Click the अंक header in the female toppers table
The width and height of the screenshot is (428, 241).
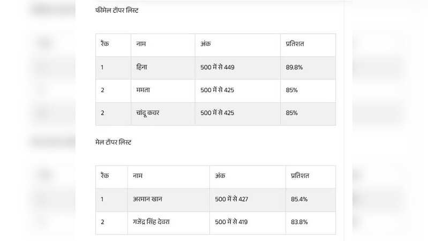pos(206,44)
